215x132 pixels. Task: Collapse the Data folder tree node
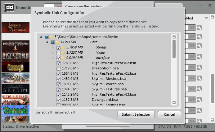tap(47, 42)
